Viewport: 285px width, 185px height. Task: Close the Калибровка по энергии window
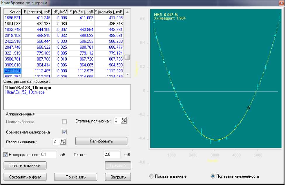281,3
